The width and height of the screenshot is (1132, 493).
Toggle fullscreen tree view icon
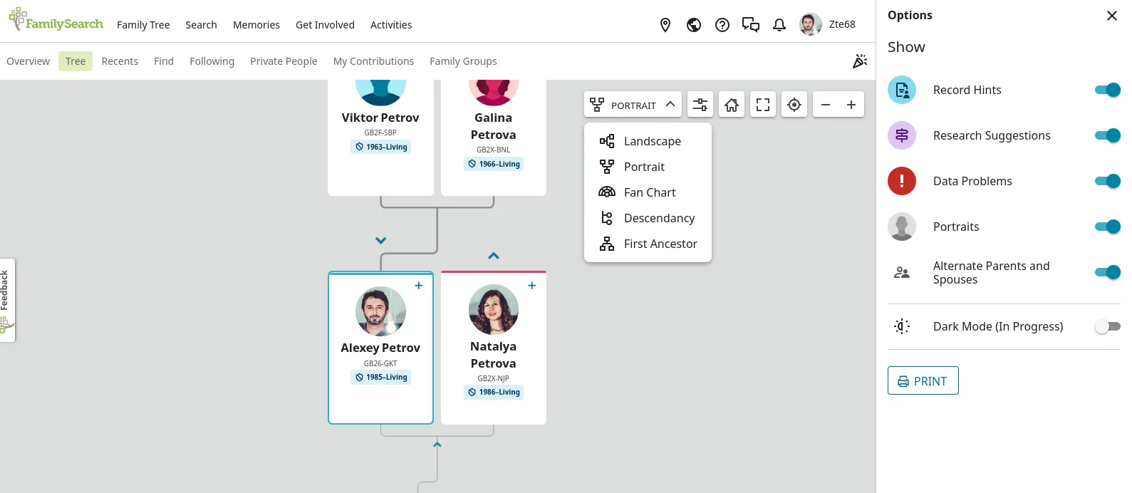click(763, 105)
